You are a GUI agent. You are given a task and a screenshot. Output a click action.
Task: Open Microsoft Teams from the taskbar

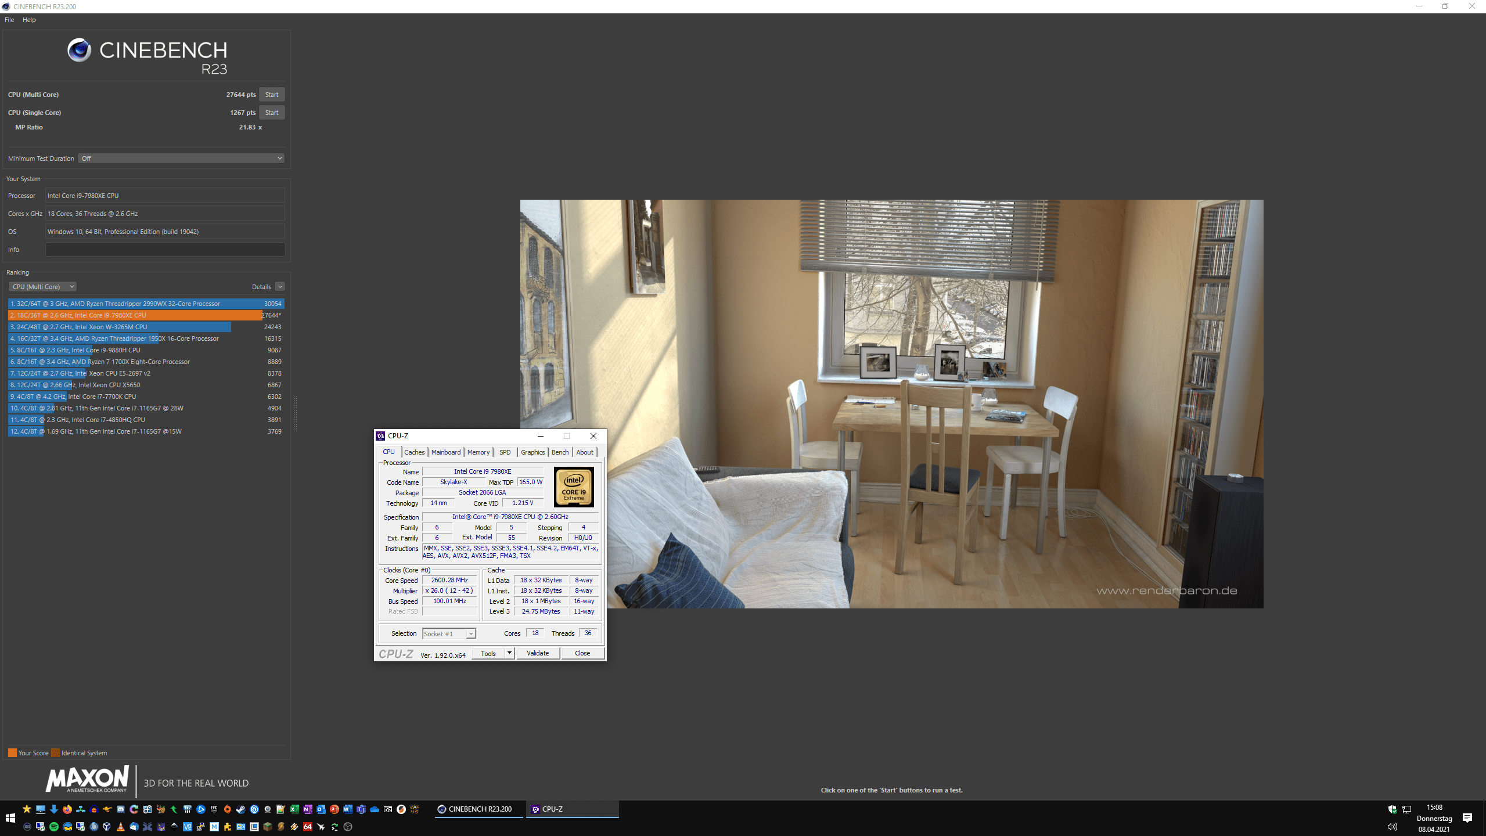tap(361, 809)
